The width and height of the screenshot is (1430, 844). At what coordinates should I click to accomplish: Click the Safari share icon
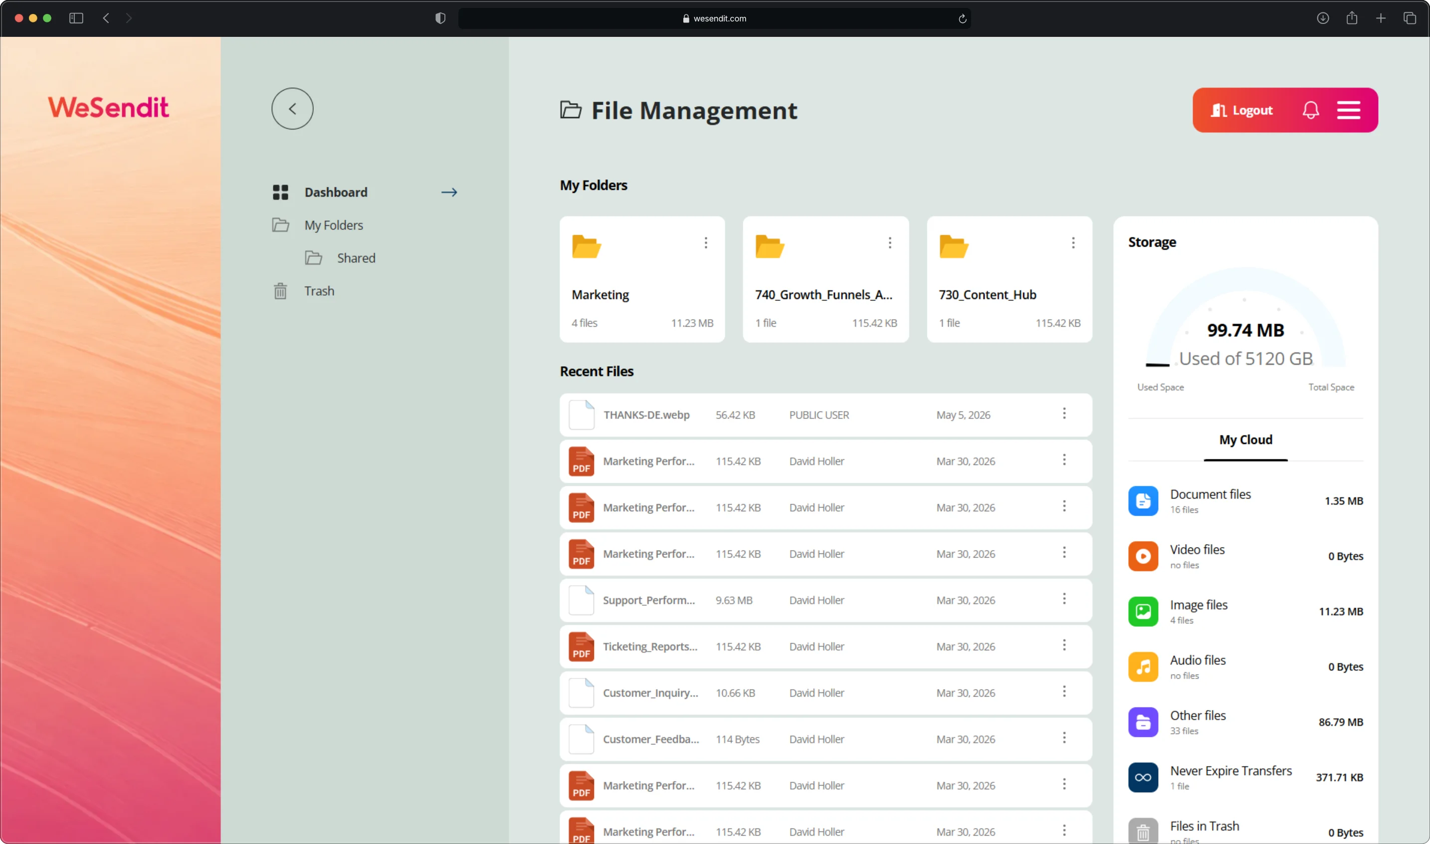(x=1351, y=18)
